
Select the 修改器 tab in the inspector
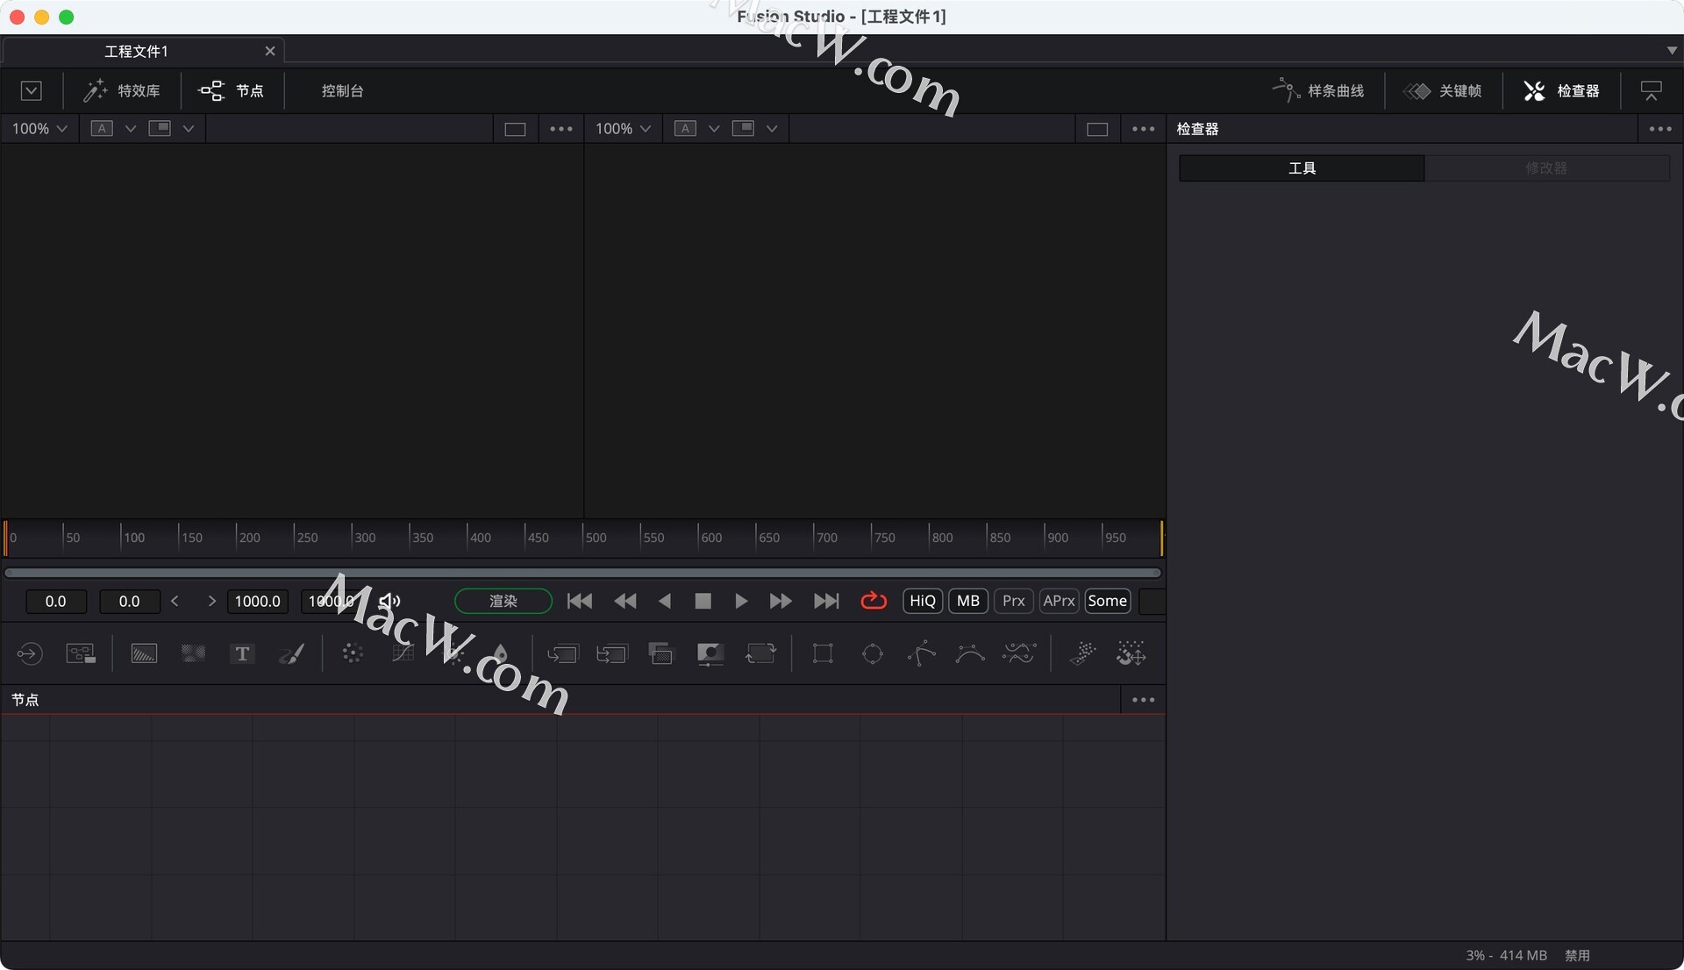[x=1546, y=168]
